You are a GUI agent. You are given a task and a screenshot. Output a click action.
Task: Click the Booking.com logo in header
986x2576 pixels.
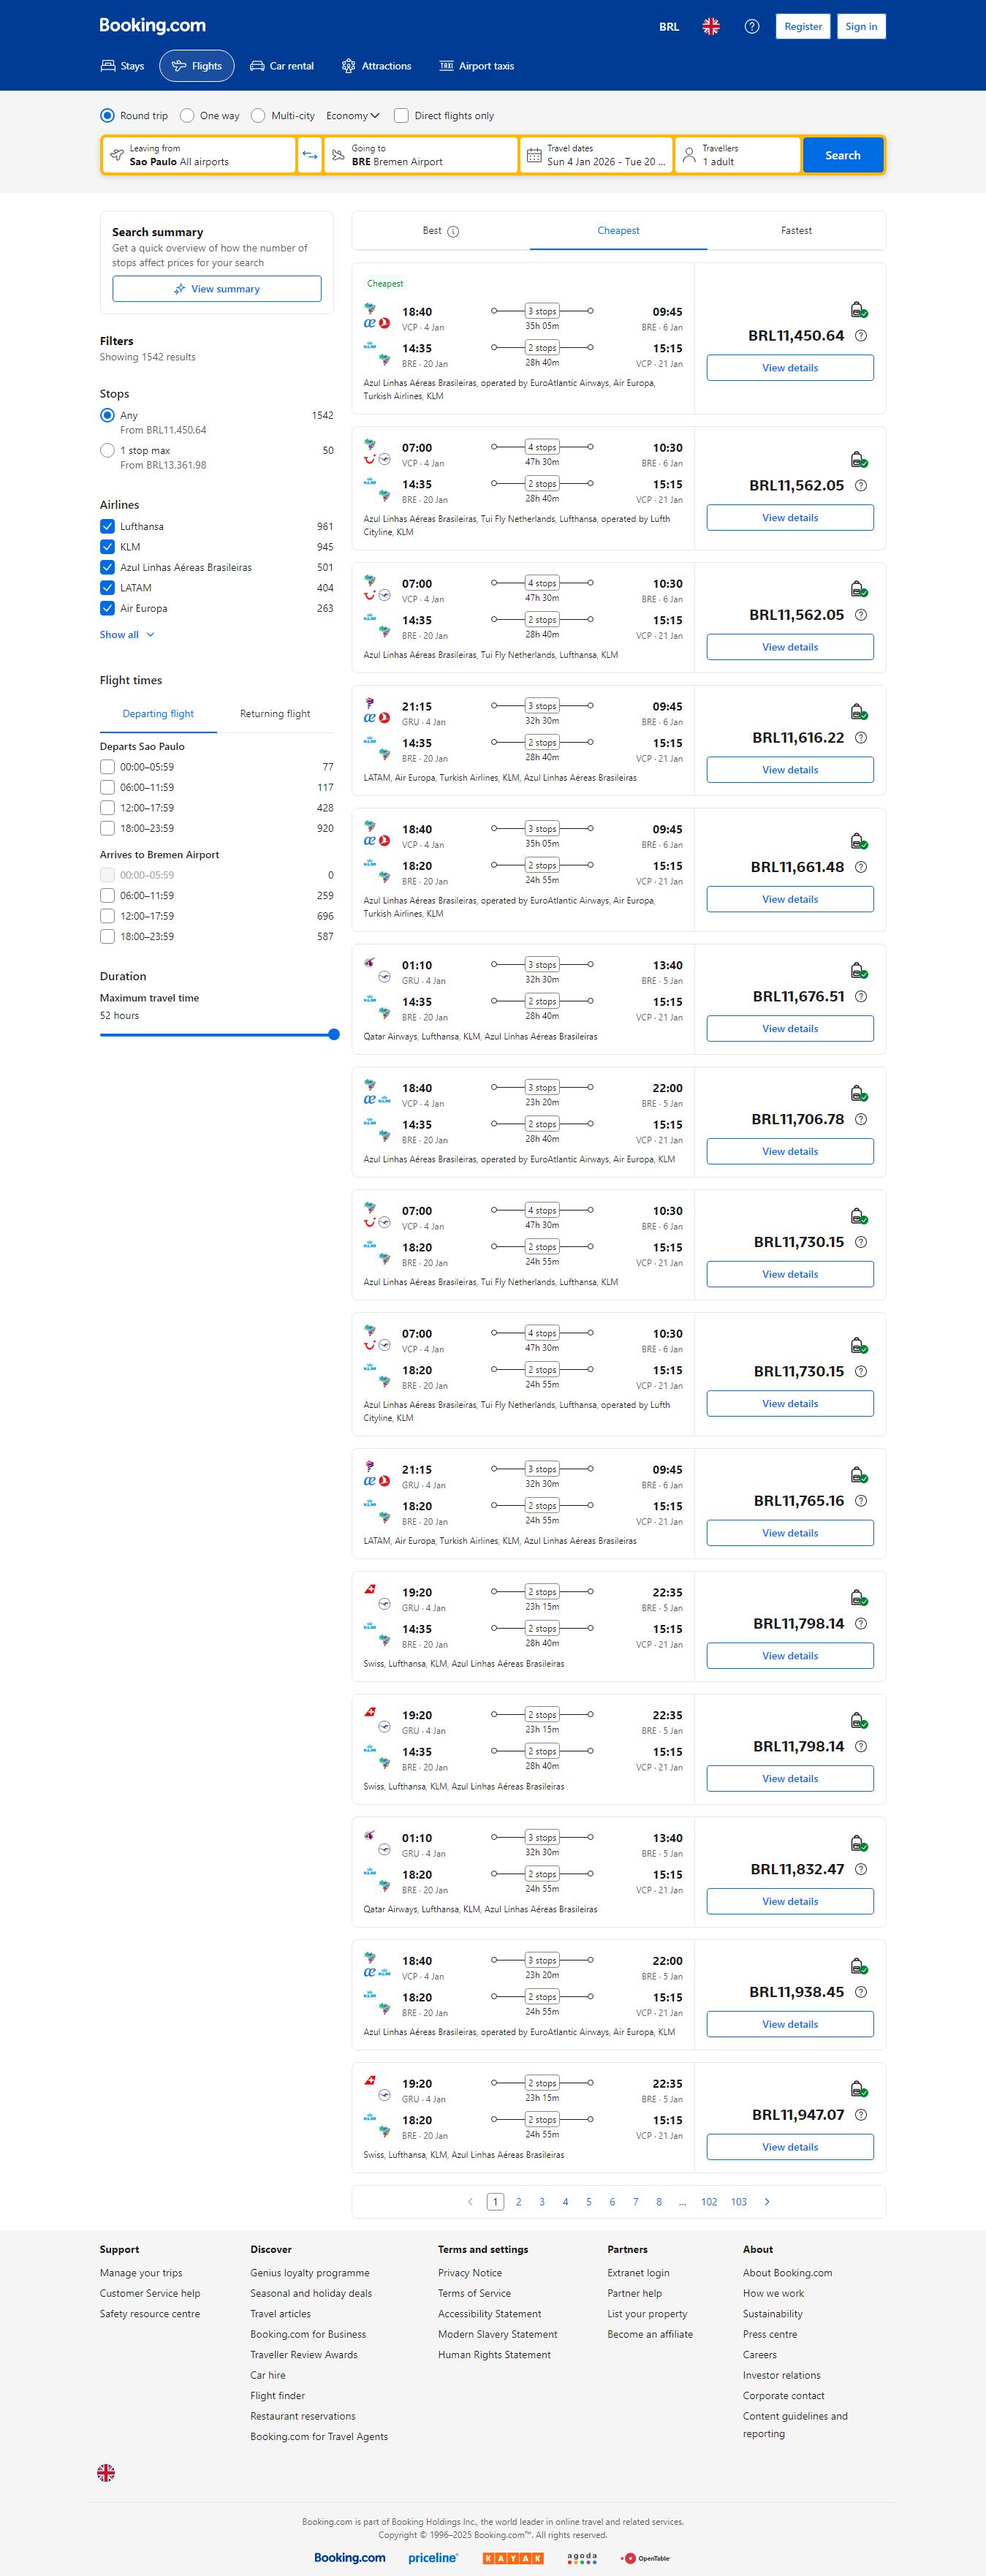click(x=152, y=26)
